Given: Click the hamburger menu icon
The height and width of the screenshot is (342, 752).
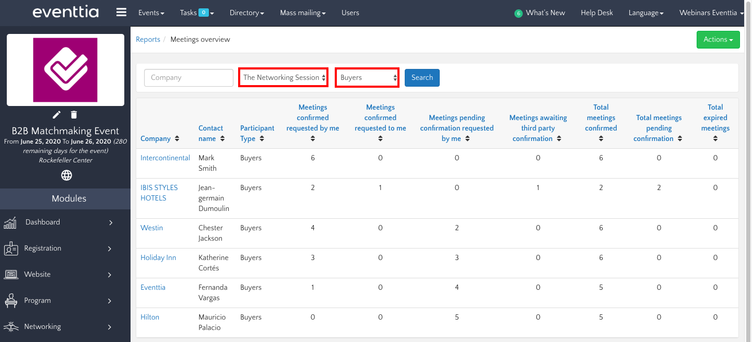Looking at the screenshot, I should 121,13.
